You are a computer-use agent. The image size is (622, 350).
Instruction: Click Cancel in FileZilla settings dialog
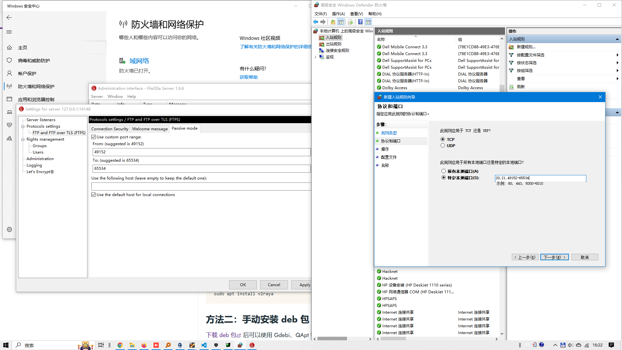point(274,285)
